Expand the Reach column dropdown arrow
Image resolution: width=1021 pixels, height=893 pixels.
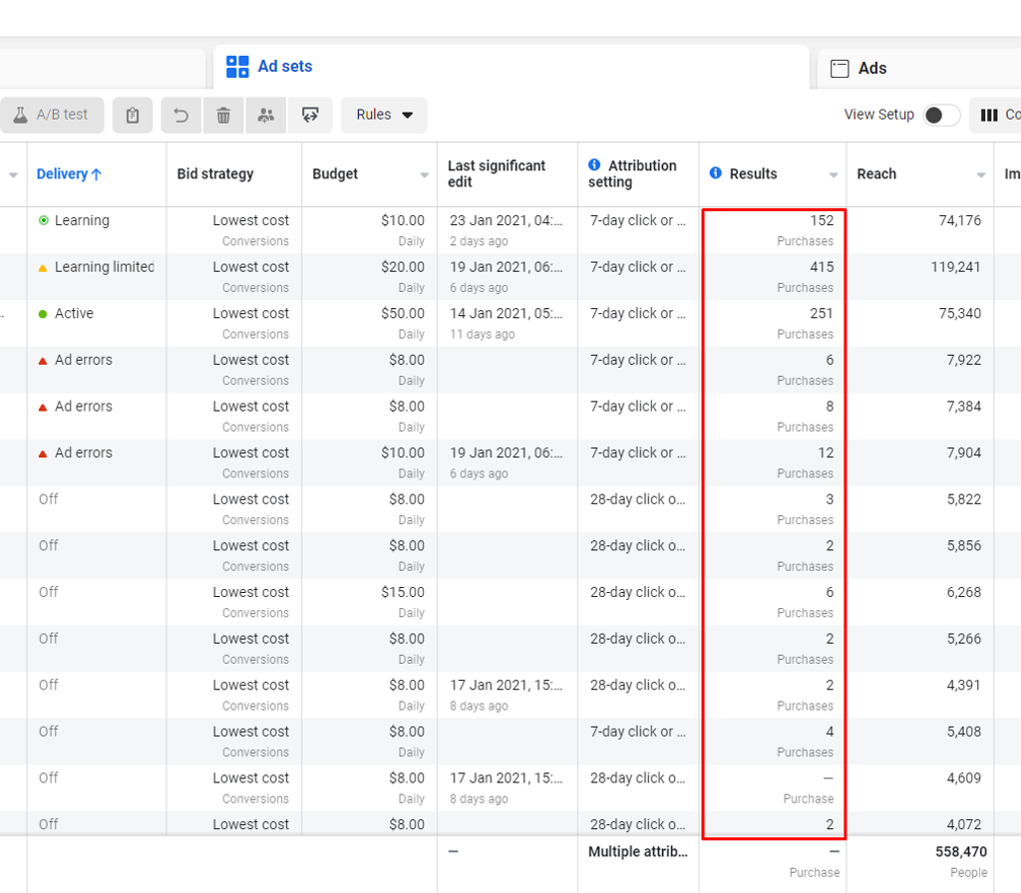981,175
